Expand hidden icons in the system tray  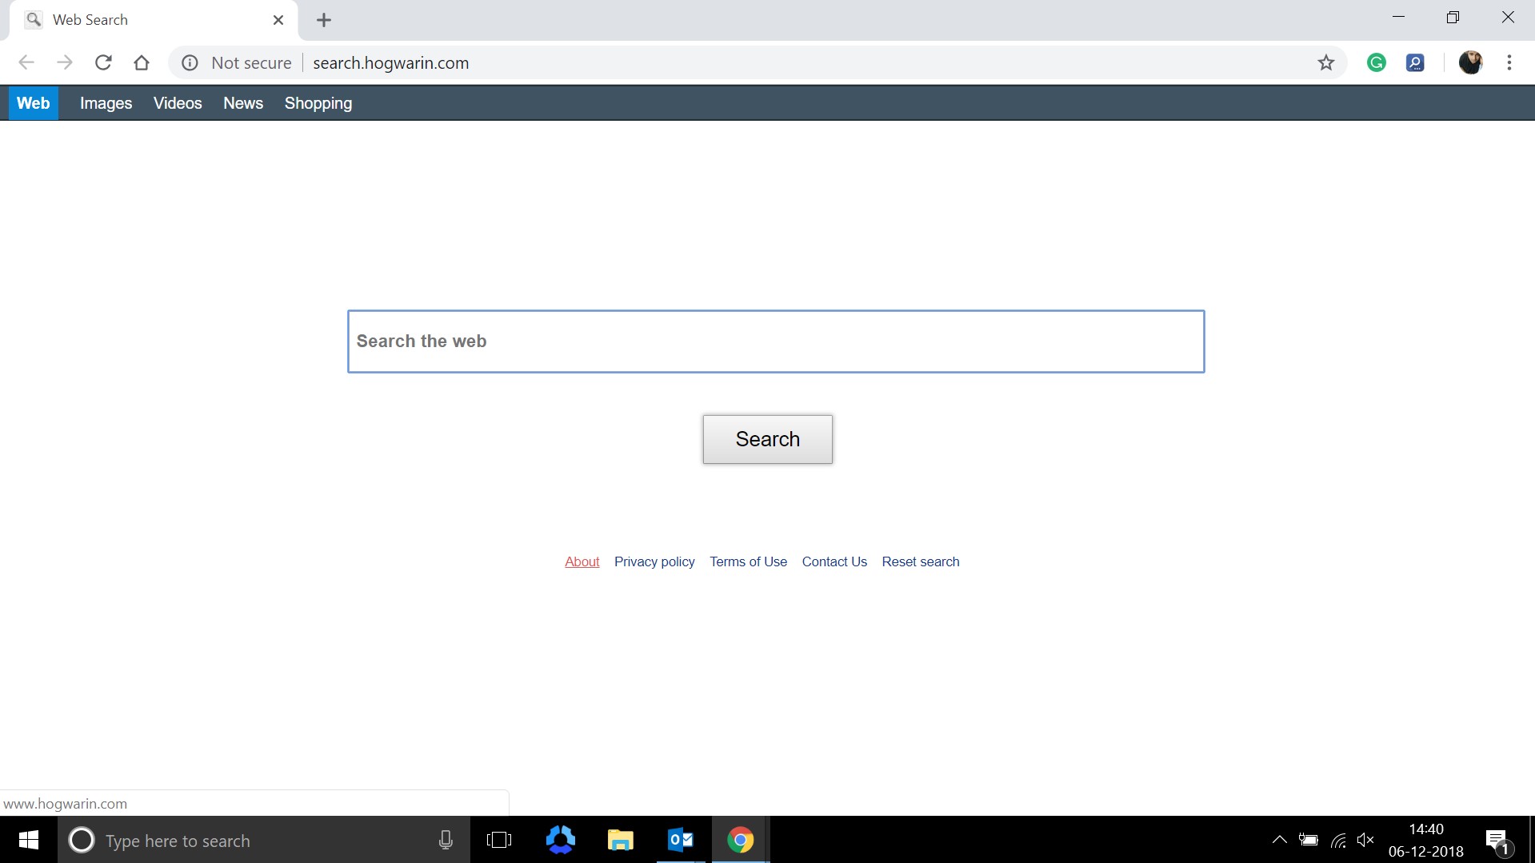click(x=1279, y=840)
